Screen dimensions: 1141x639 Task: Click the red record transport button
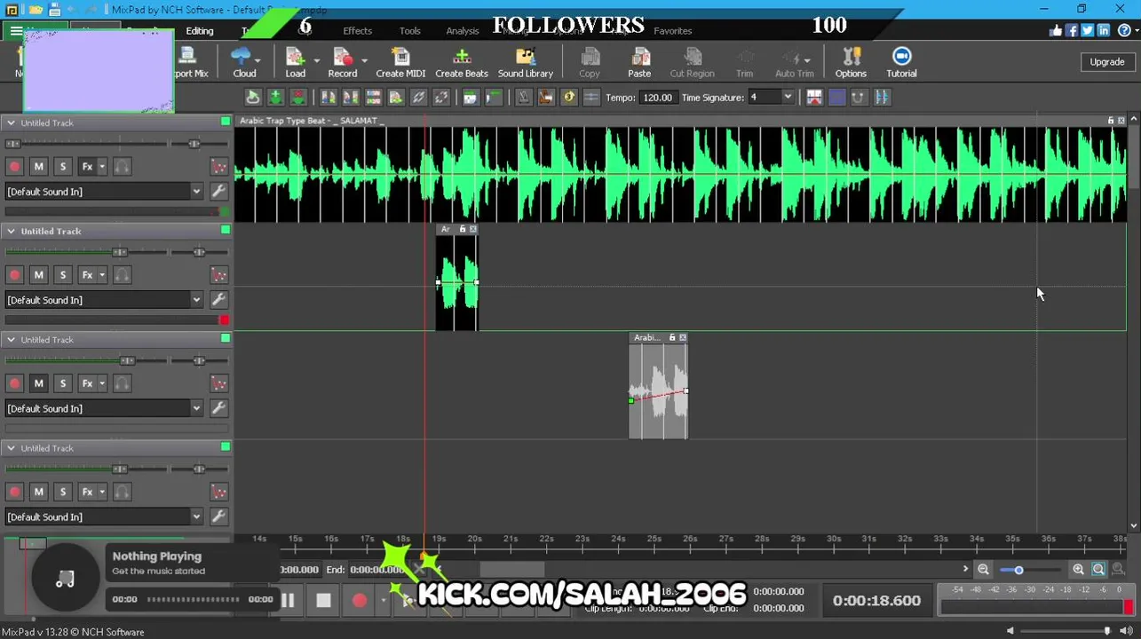359,601
